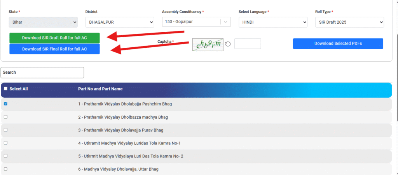Click Download SIR Final Roll for full AC
Screen dimensions: 398x175
(x=54, y=49)
